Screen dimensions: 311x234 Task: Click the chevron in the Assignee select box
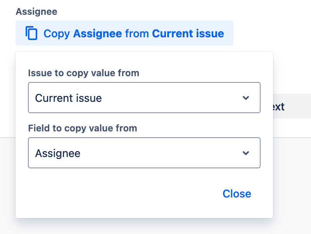246,153
